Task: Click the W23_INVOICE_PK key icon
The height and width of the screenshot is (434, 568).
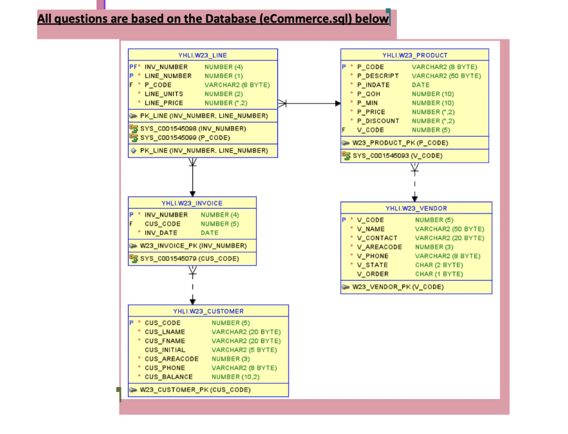Action: (133, 246)
